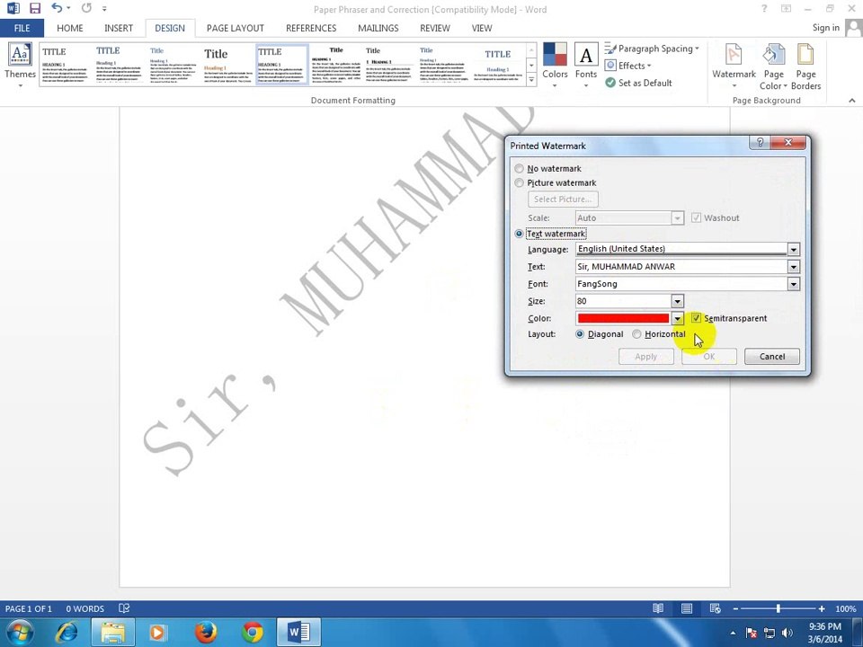Image resolution: width=863 pixels, height=647 pixels.
Task: Click the zoom slider handle
Action: (x=778, y=608)
